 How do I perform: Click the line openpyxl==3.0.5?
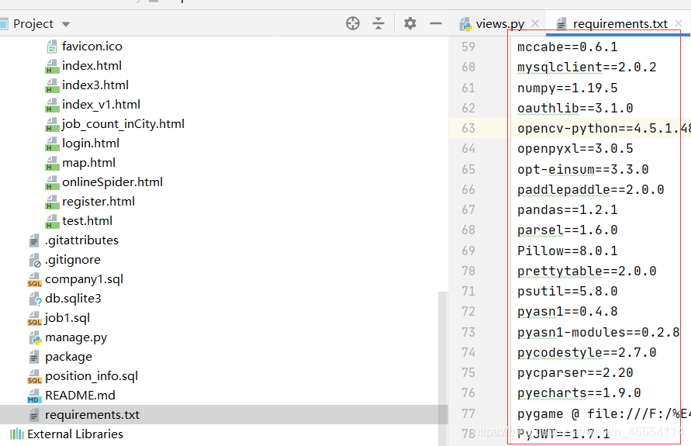(575, 148)
